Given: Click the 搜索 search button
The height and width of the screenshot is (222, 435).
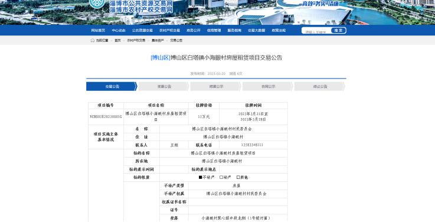Looking at the screenshot, I should pos(338,31).
